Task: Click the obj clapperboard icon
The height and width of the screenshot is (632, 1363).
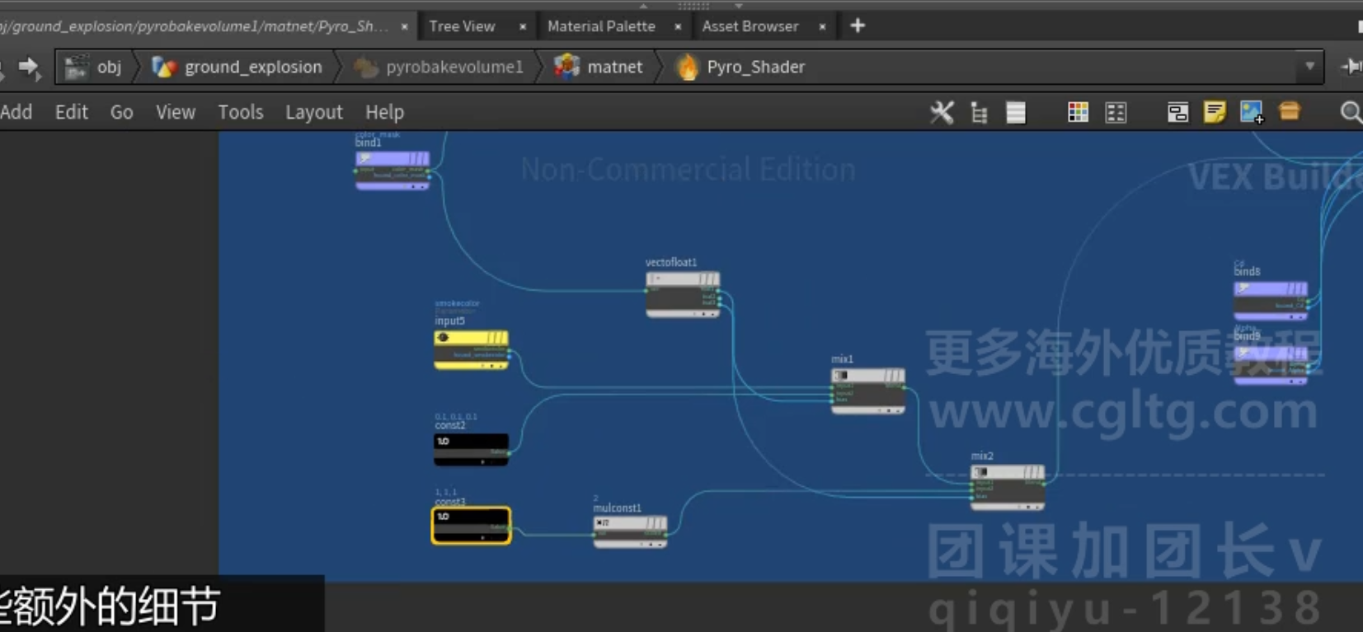Action: [77, 67]
